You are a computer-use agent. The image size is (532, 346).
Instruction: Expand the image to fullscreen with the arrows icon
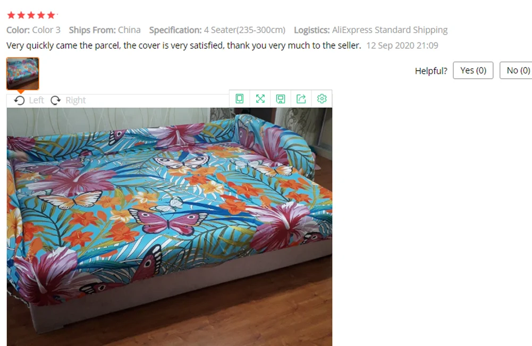pos(260,99)
